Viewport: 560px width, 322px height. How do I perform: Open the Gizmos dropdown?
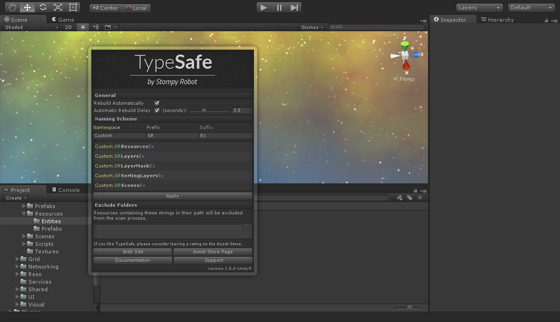[x=312, y=27]
